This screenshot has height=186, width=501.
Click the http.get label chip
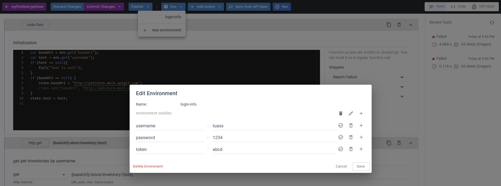35,143
